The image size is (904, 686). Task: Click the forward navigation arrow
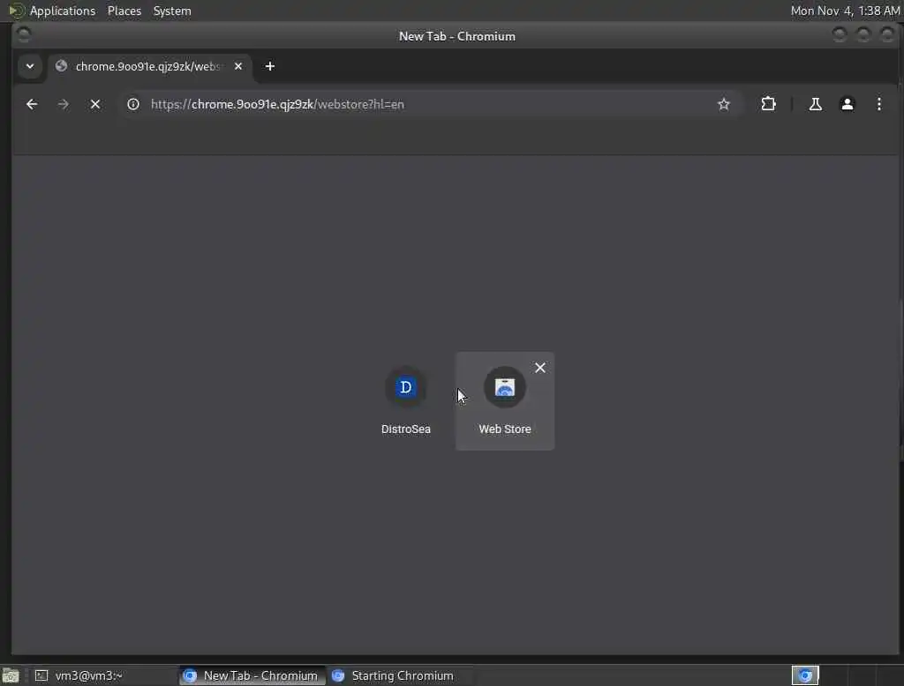[x=64, y=104]
